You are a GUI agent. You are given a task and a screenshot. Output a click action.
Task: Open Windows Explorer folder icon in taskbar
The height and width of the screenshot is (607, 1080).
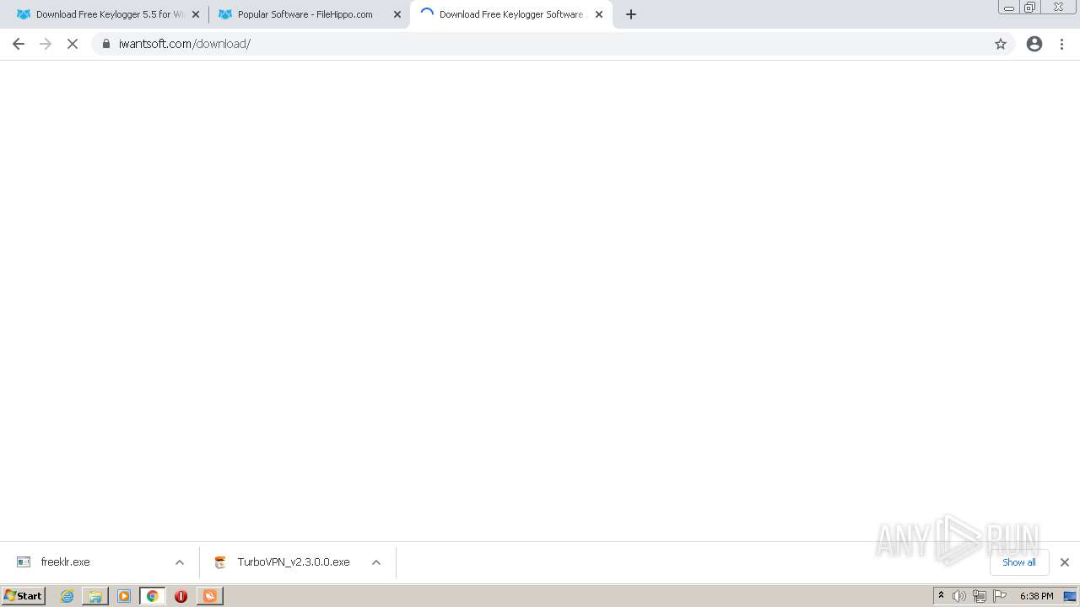point(95,596)
